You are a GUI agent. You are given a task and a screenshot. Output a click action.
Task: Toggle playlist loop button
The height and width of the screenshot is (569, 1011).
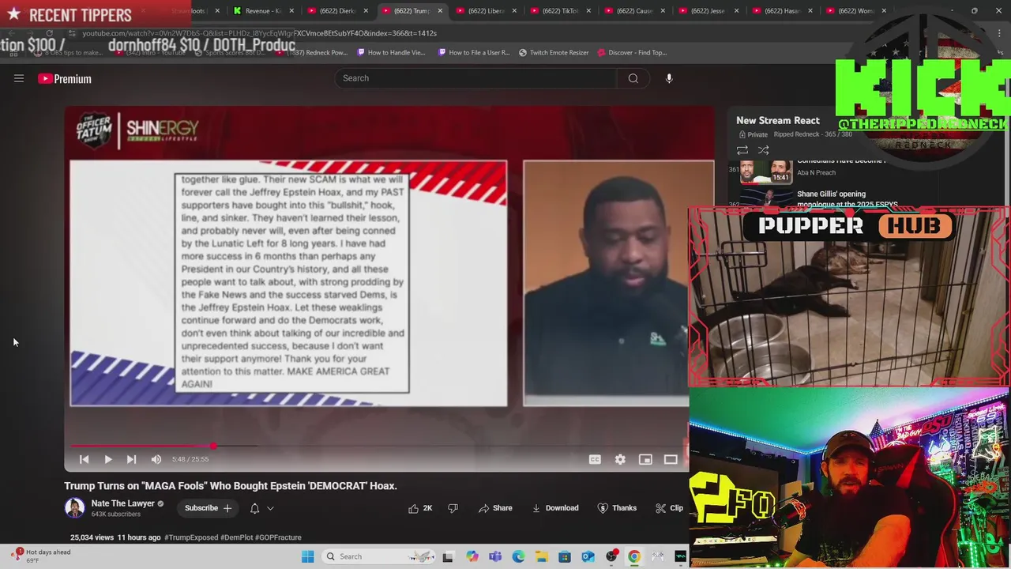coord(742,150)
